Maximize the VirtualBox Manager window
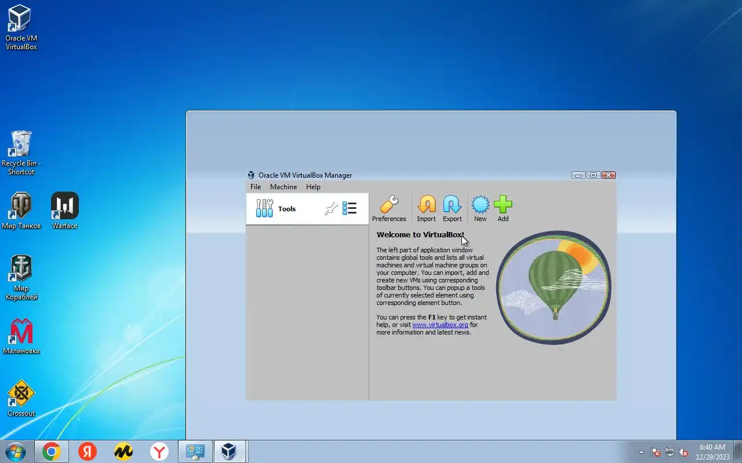The height and width of the screenshot is (463, 742). point(593,175)
